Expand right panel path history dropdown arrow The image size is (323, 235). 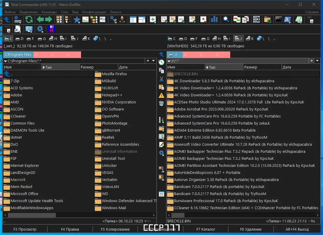[x=317, y=61]
